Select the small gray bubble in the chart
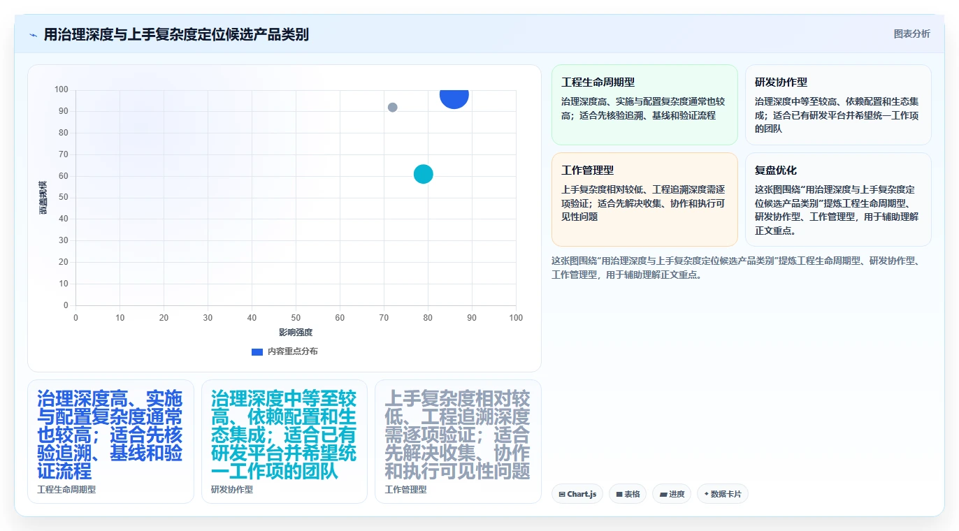The height and width of the screenshot is (531, 959). (393, 108)
